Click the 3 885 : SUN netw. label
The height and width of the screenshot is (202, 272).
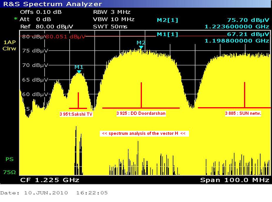[x=243, y=113]
